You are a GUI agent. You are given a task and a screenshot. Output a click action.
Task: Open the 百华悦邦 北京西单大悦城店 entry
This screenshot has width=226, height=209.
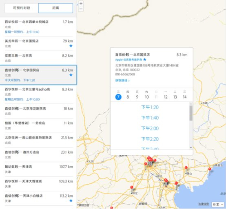click(x=38, y=27)
